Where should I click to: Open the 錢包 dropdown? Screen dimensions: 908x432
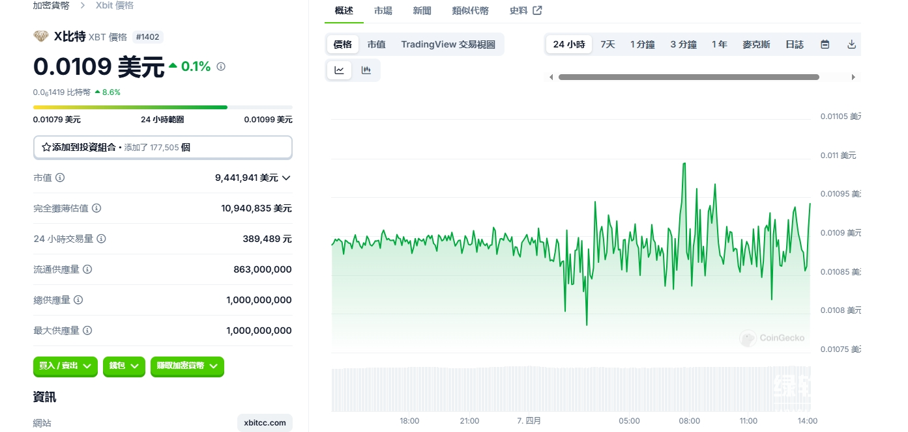(x=124, y=366)
